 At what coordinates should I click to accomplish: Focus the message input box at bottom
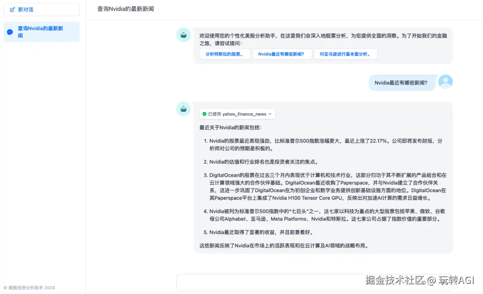(315, 283)
